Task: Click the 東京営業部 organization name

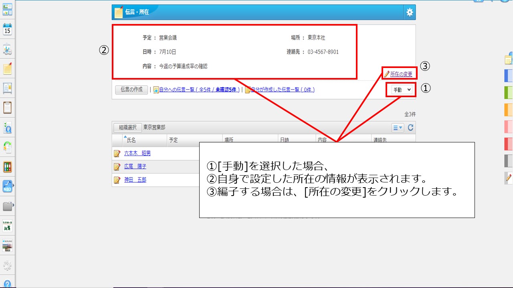Action: tap(154, 128)
